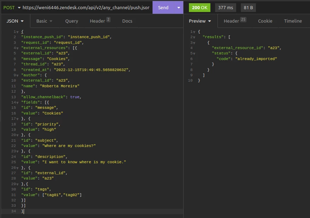Collapse the external_resources array fold arrow
The image size is (310, 218).
(18, 48)
